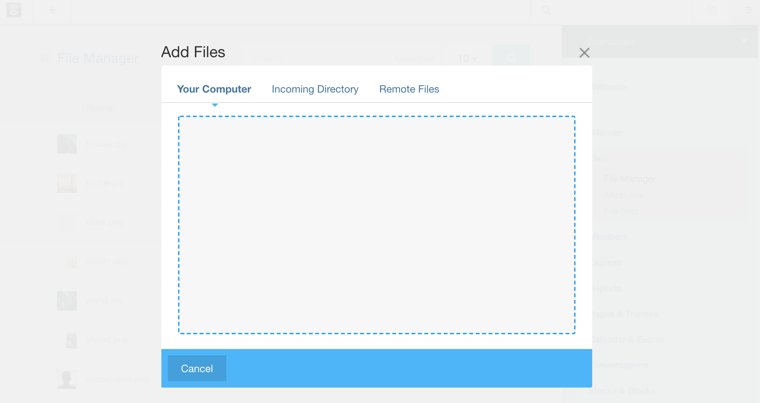
Task: Open Pages & Themes in sidebar
Action: (x=625, y=314)
